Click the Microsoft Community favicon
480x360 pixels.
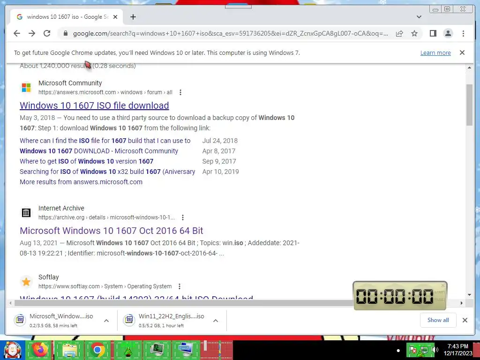click(x=26, y=88)
